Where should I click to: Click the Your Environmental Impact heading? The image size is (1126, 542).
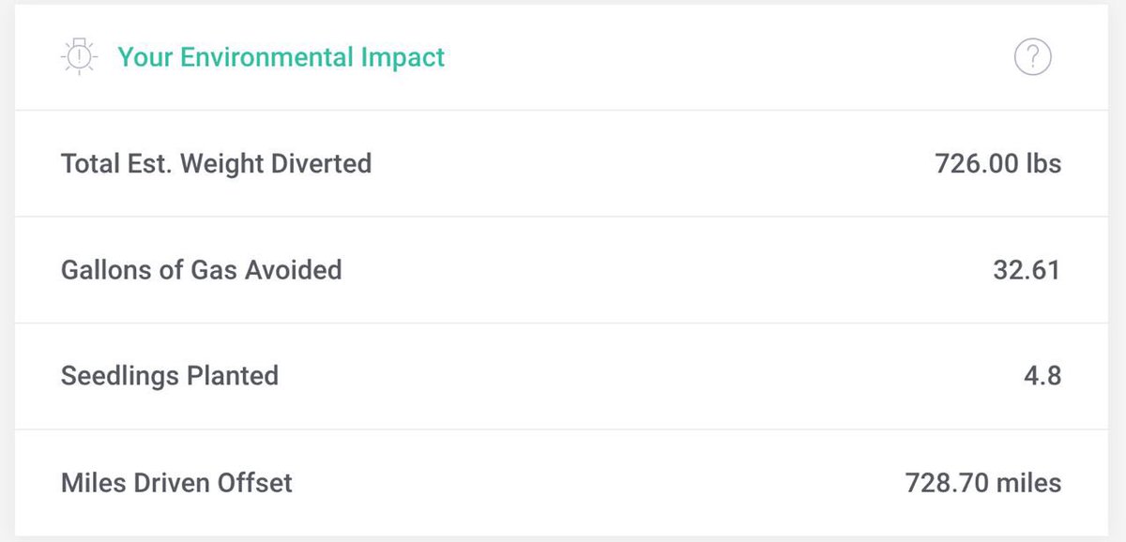click(281, 57)
